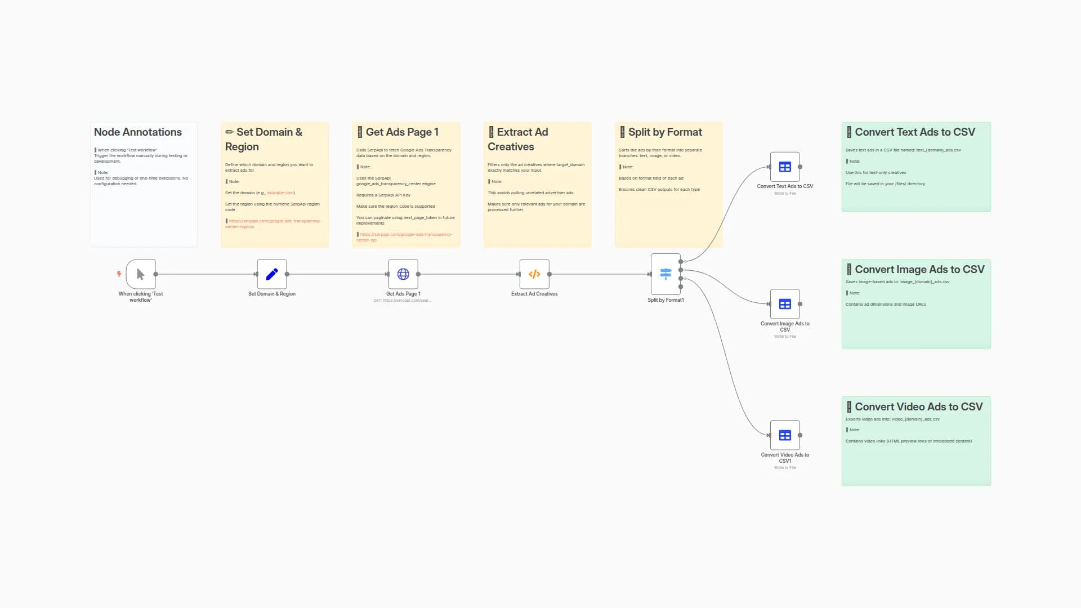Screen dimensions: 1081x608
Task: Click the 'GET: https://serpapi.com/sear...' subtitle
Action: (403, 301)
